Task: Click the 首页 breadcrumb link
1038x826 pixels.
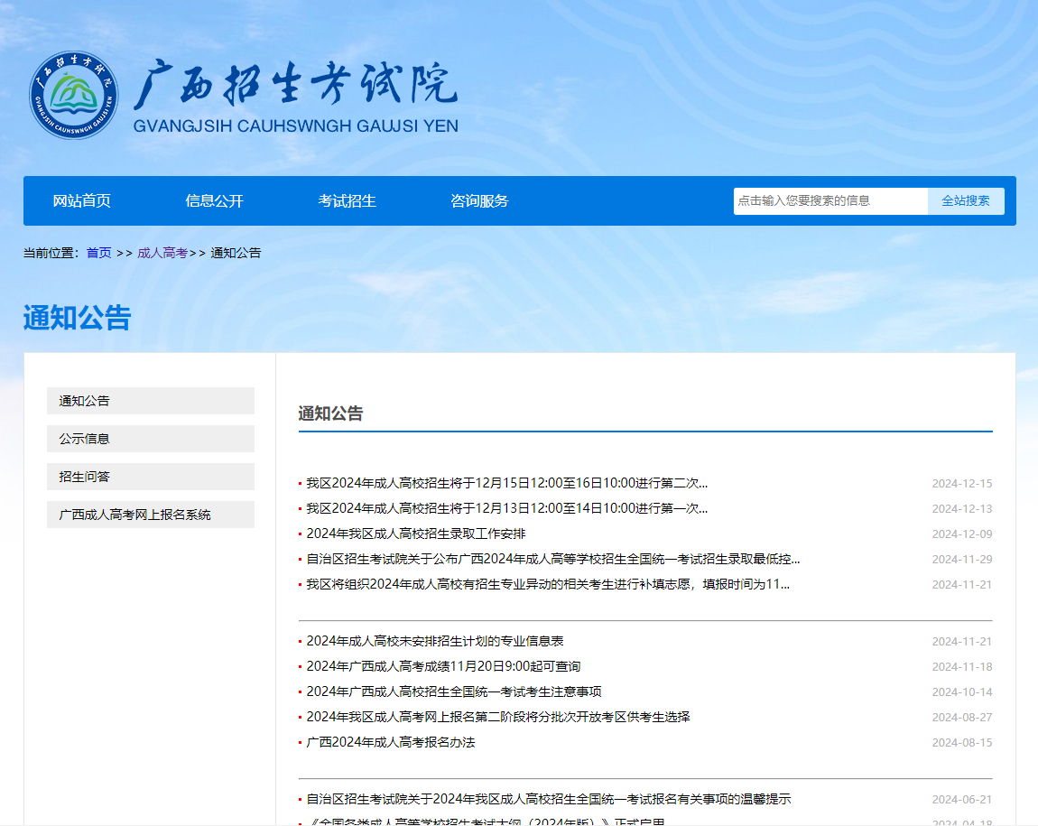Action: pyautogui.click(x=99, y=253)
